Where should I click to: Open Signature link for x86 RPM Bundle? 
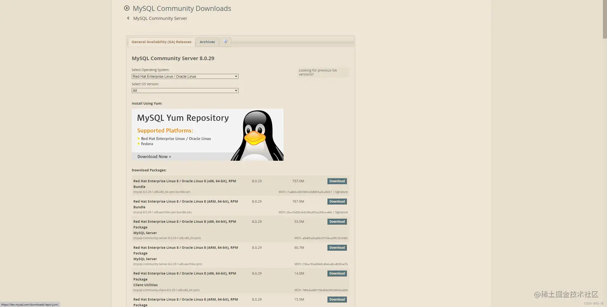tap(341, 192)
